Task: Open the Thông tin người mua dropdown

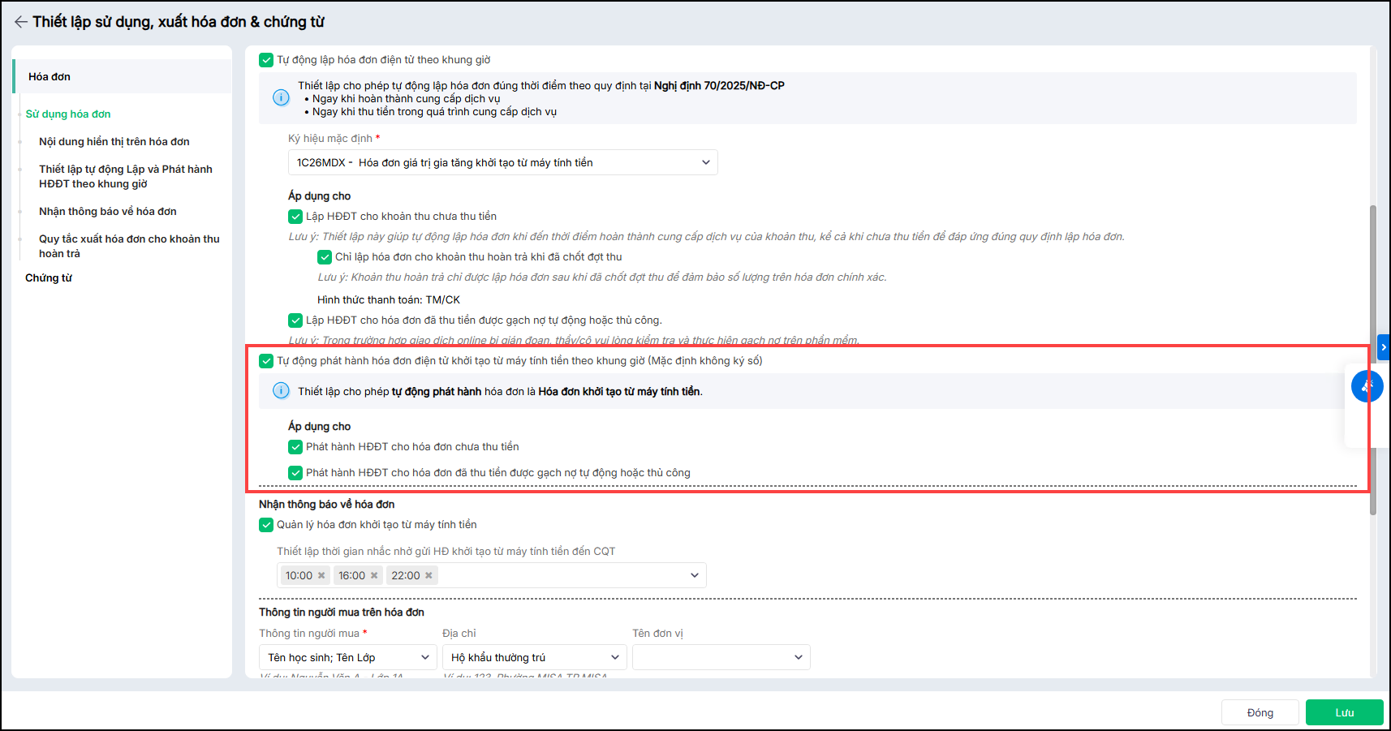Action: coord(347,657)
